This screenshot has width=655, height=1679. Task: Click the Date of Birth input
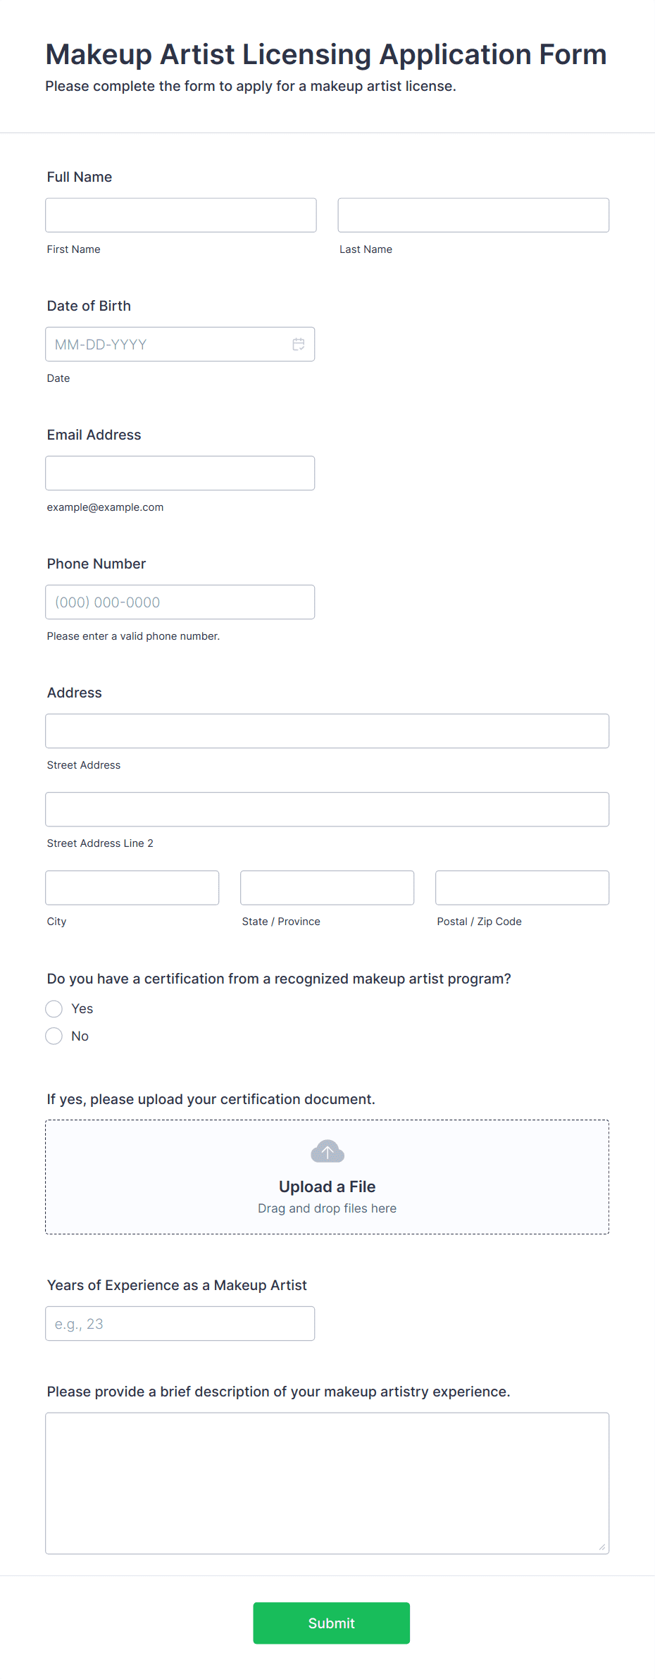pos(180,344)
